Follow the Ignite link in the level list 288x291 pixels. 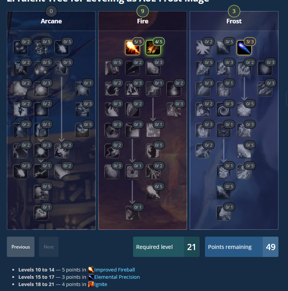[x=101, y=284]
